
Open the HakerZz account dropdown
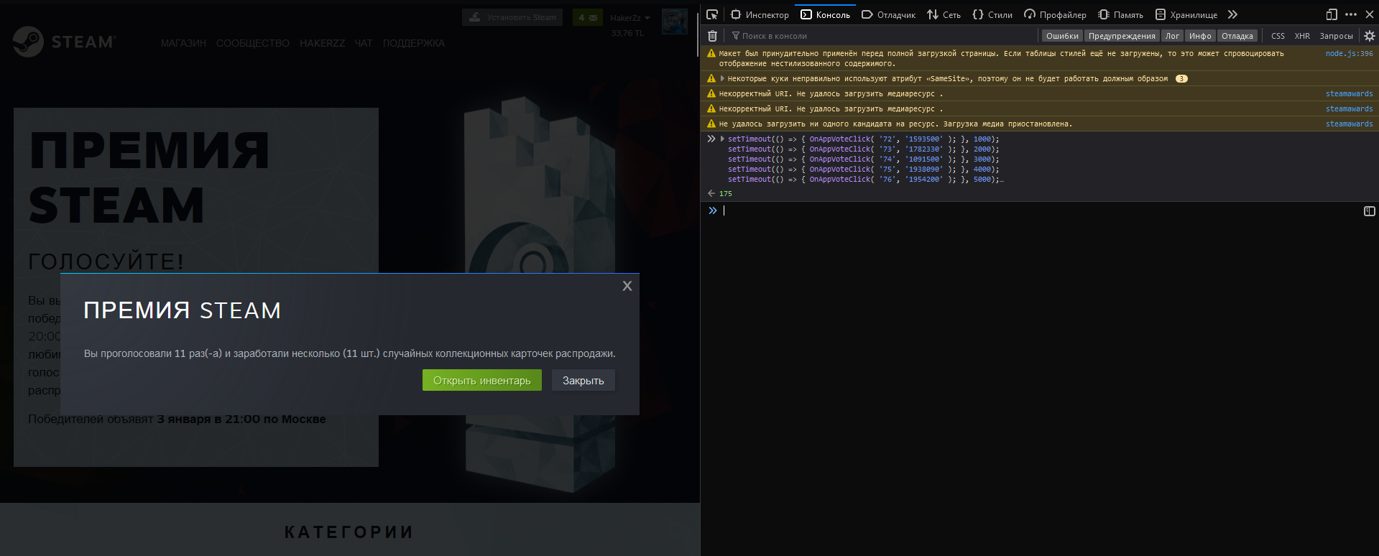click(x=629, y=18)
